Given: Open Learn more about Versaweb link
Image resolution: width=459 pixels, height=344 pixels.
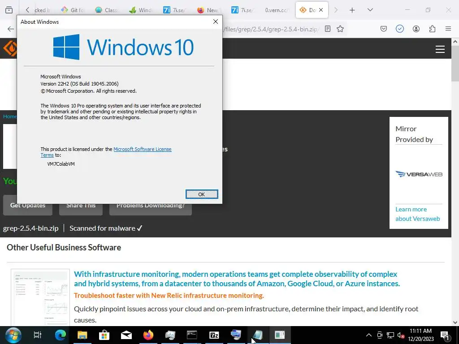Looking at the screenshot, I should (x=418, y=214).
